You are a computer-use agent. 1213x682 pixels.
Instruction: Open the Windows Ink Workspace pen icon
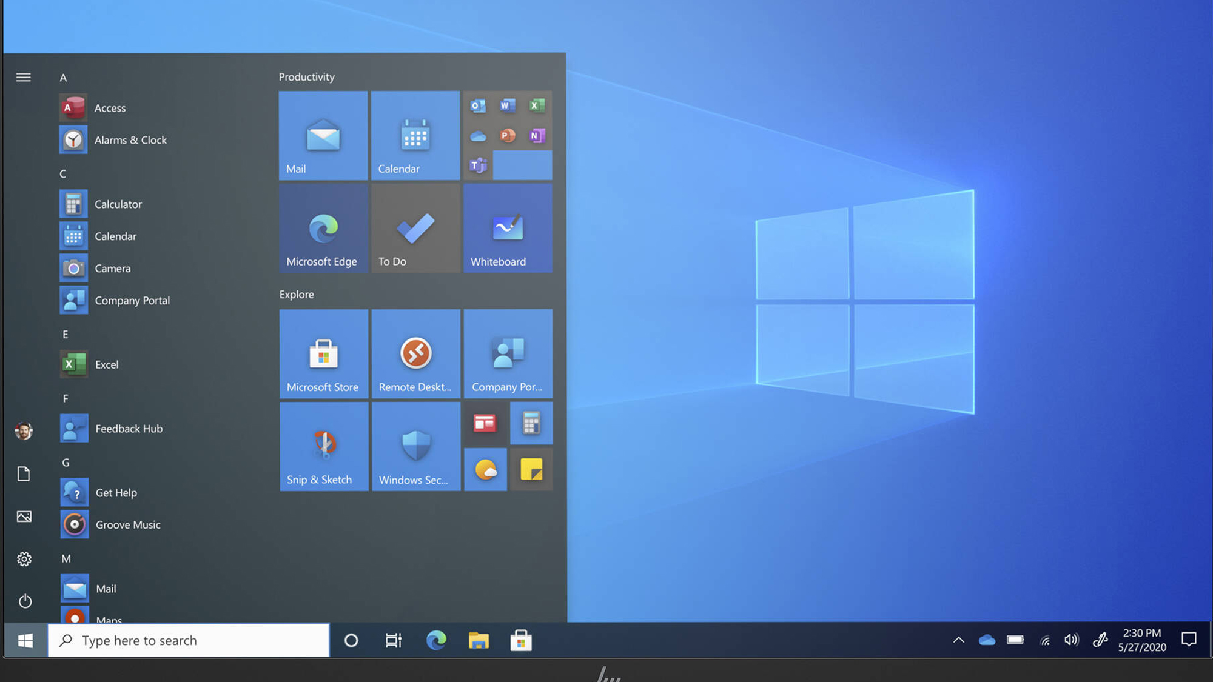pos(1100,640)
